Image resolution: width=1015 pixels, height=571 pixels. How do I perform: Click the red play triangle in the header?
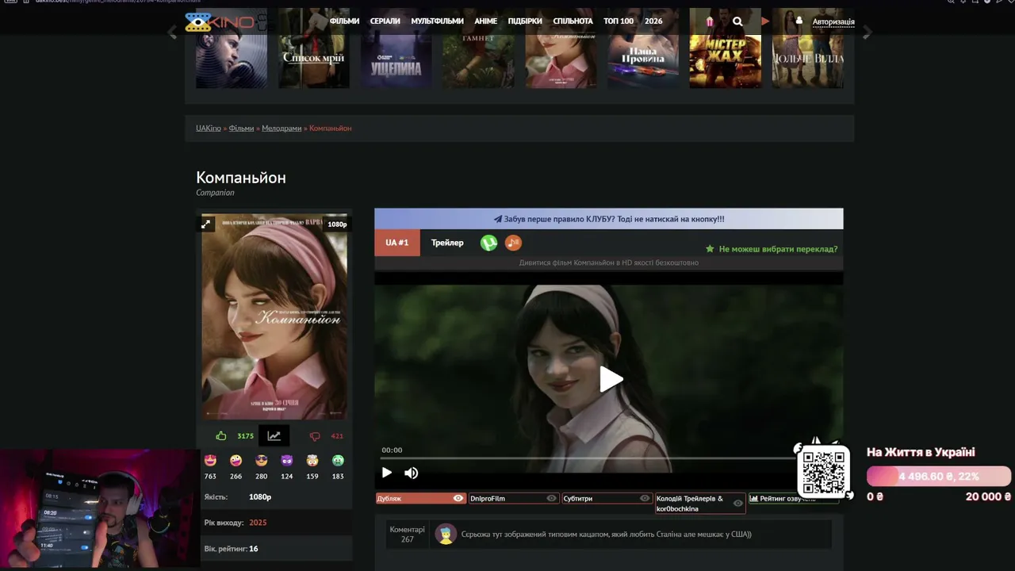pos(765,21)
